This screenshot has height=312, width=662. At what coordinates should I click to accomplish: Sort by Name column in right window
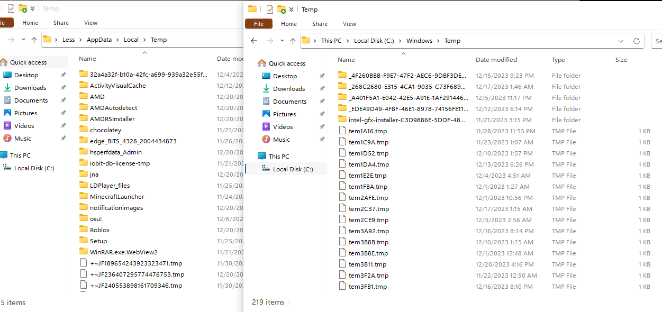346,60
